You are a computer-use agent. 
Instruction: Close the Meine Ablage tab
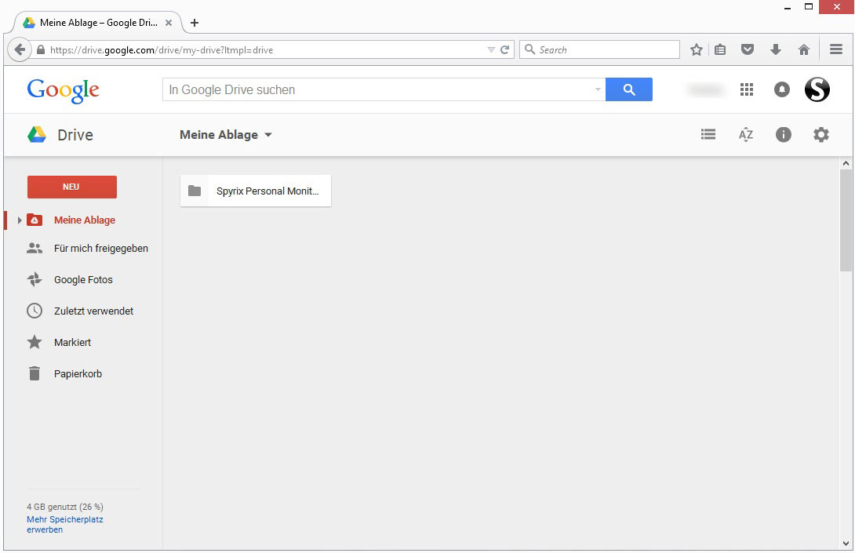[x=169, y=23]
